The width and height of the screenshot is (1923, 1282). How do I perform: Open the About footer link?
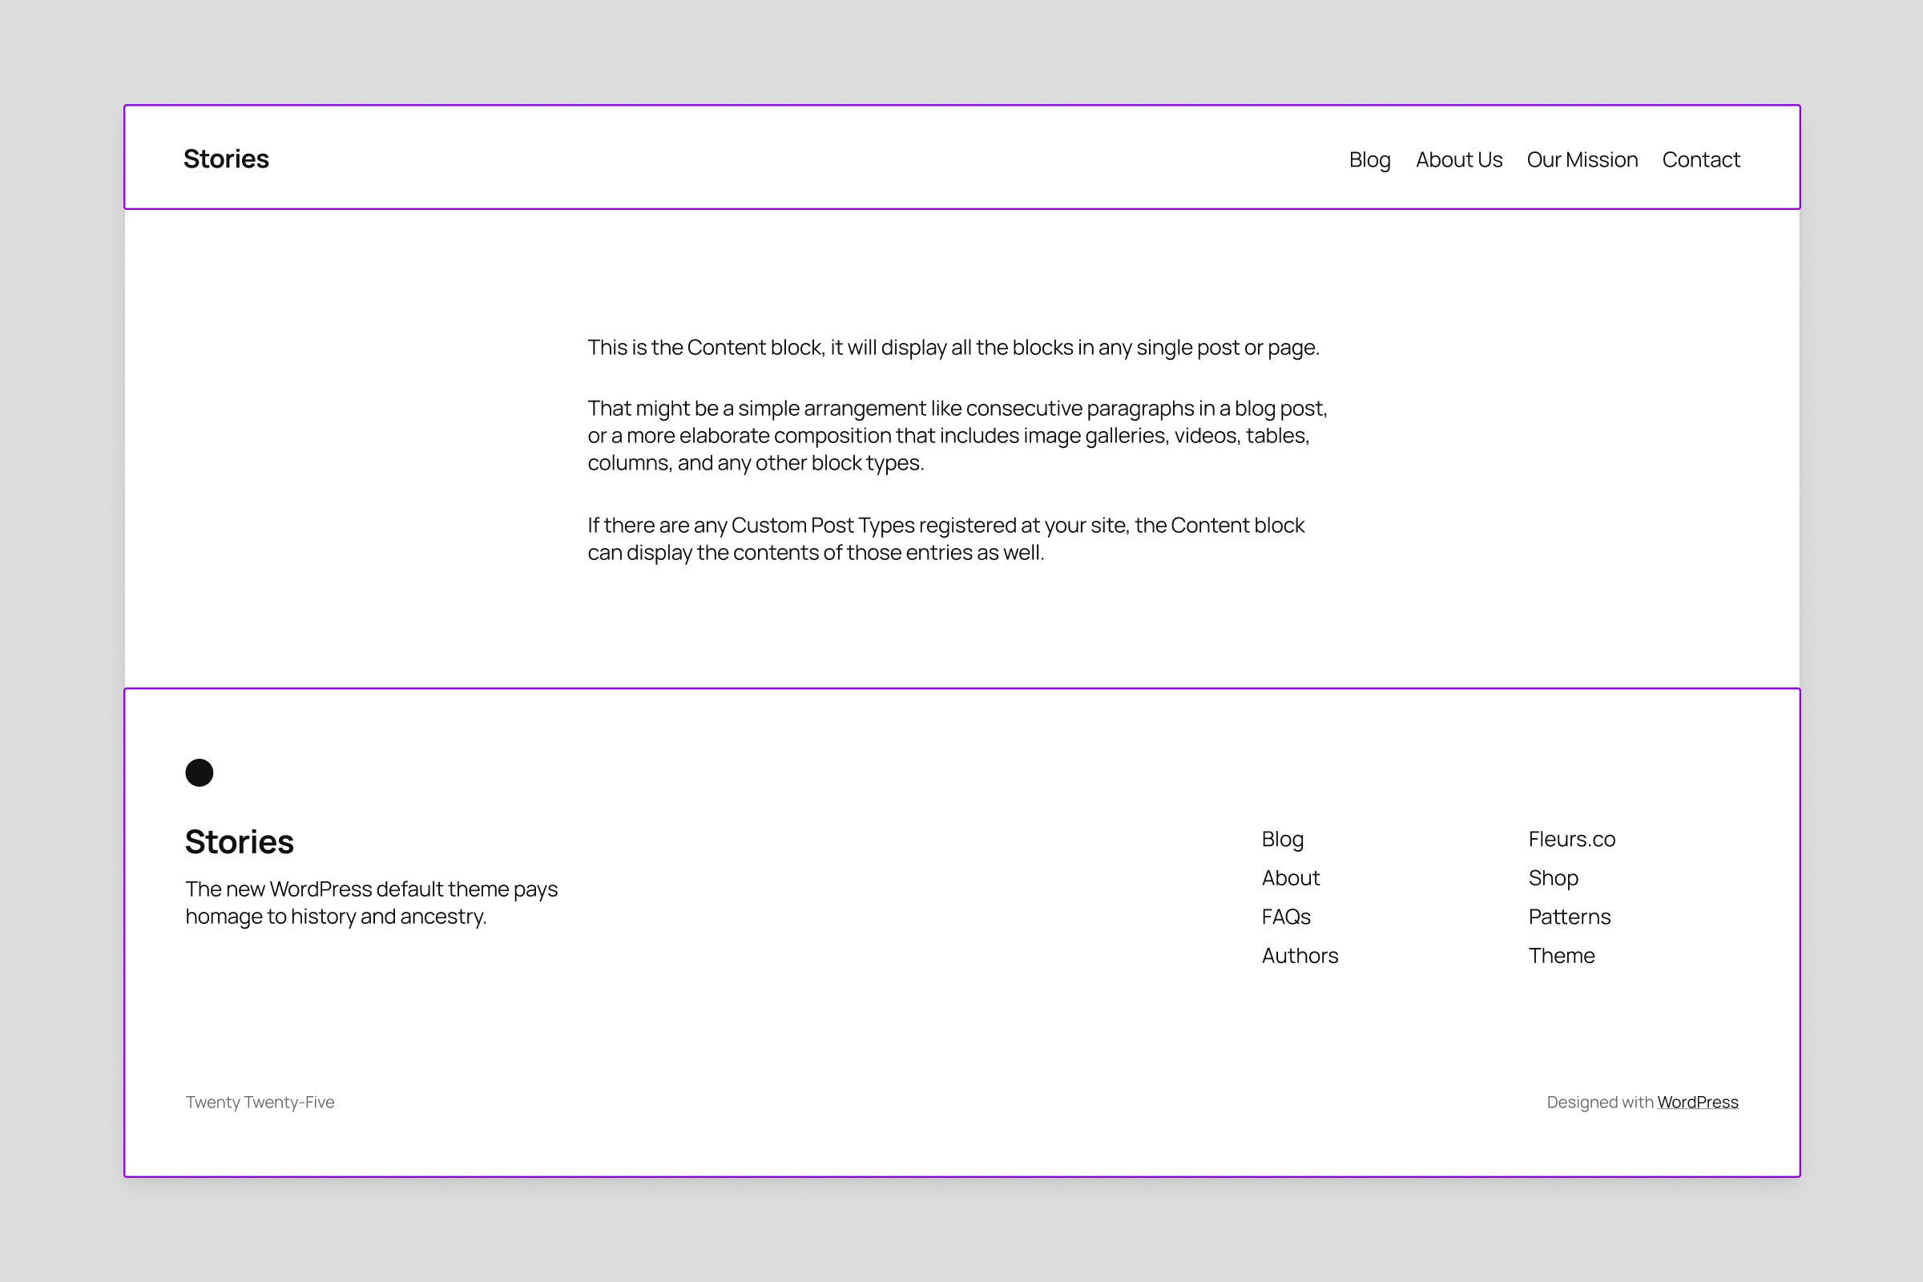coord(1290,877)
